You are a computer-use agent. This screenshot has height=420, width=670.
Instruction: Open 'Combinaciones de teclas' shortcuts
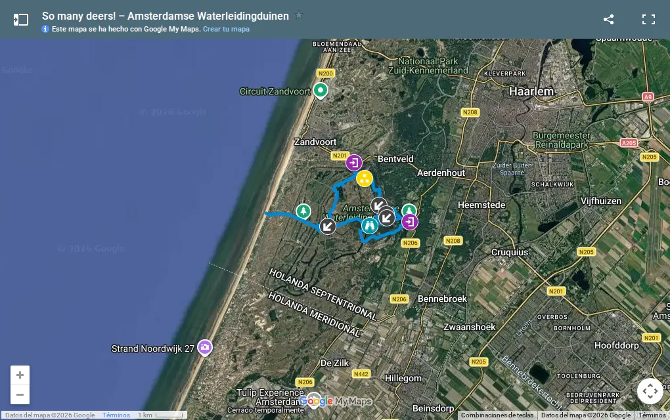point(497,415)
